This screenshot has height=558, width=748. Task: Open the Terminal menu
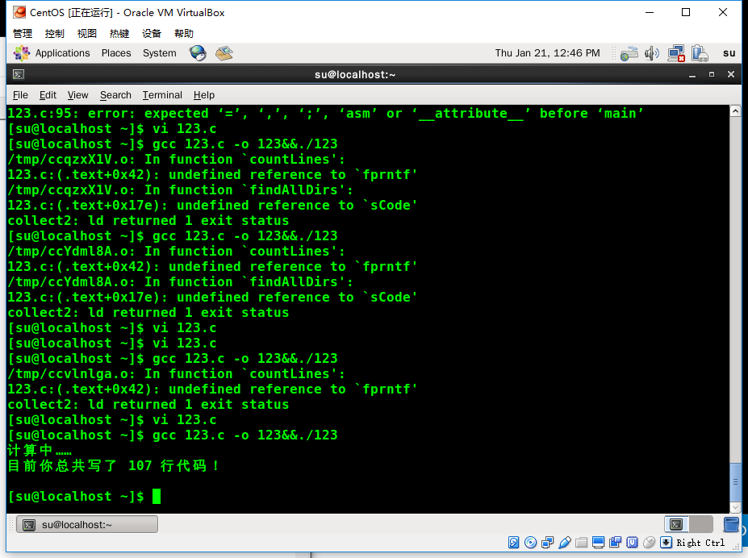tap(162, 95)
